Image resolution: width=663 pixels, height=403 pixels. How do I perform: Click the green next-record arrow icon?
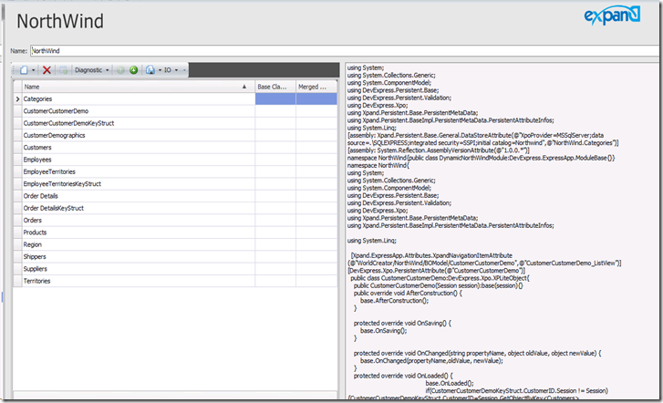[133, 69]
